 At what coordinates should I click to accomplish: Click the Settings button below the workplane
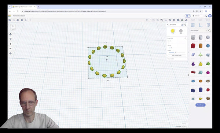click(184, 124)
